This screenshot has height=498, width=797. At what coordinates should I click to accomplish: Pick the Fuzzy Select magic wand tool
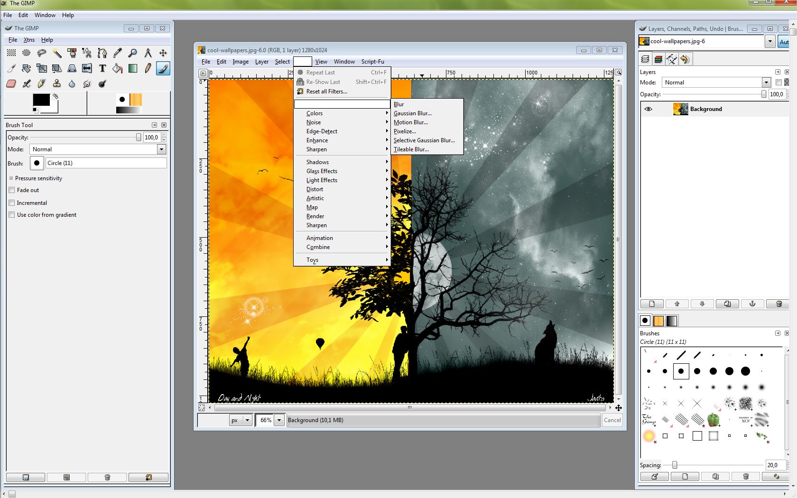tap(57, 53)
